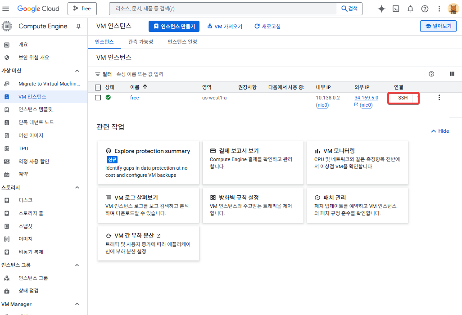Select all instances header checkbox
Image resolution: width=462 pixels, height=315 pixels.
[x=98, y=87]
